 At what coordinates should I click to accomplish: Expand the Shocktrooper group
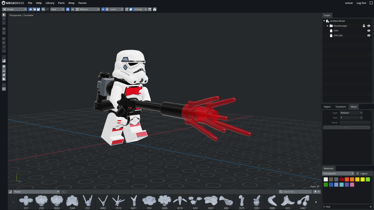[x=328, y=26]
